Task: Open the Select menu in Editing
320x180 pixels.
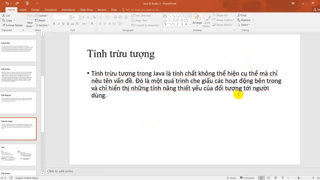Action: tap(244, 24)
